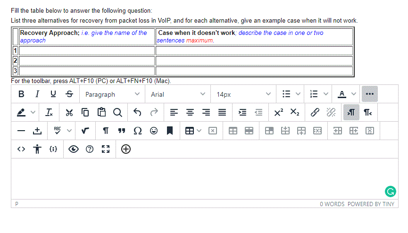
Task: Set left-to-right text direction
Action: tap(351, 112)
